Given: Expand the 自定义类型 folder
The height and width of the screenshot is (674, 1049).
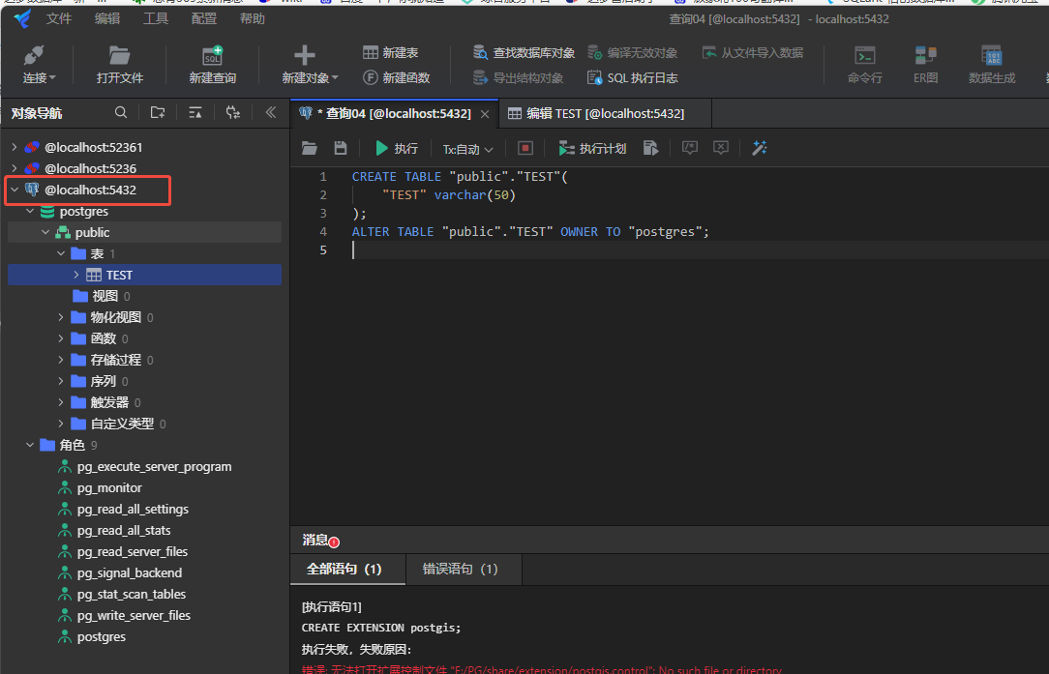Looking at the screenshot, I should tap(60, 424).
